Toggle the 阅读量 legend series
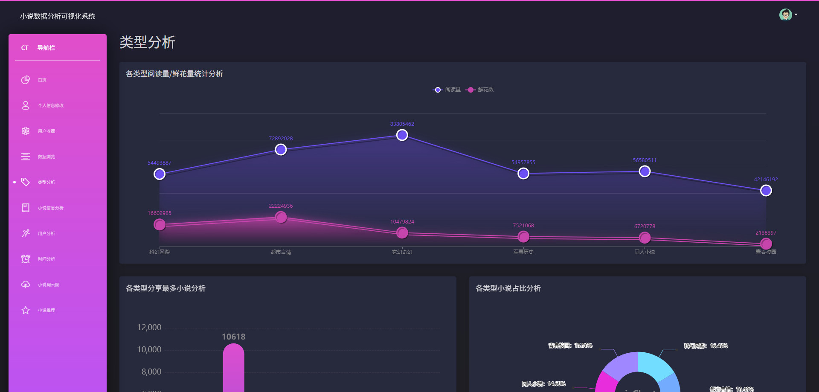The image size is (819, 392). 447,90
